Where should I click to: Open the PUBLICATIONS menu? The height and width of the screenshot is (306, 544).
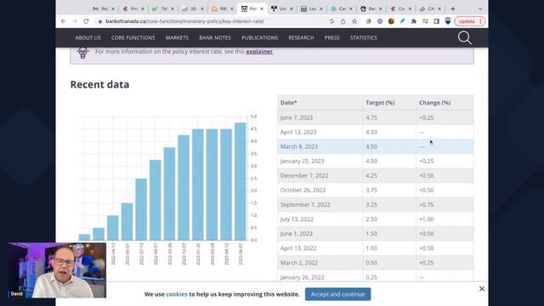click(259, 37)
